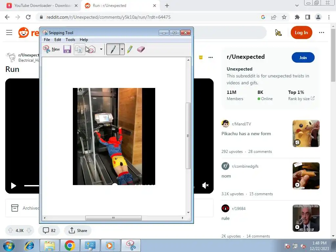Open Pikachu has a new form post

[x=246, y=134]
